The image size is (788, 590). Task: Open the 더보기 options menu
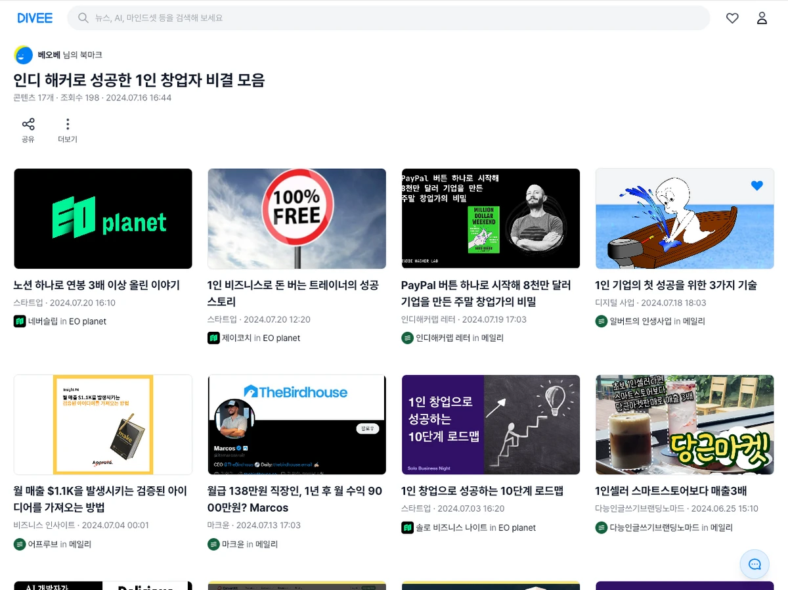(68, 130)
